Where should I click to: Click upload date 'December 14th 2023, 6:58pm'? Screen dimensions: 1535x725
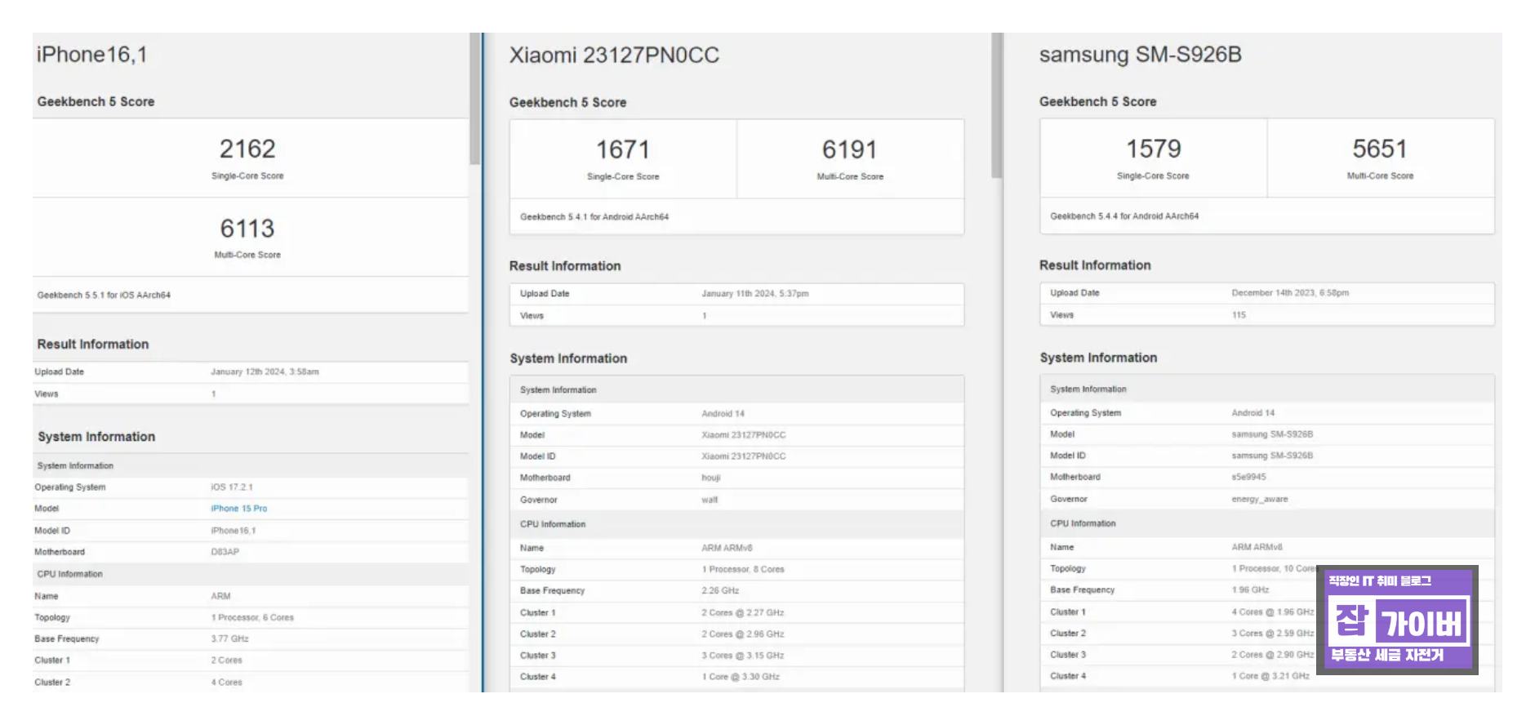1290,293
